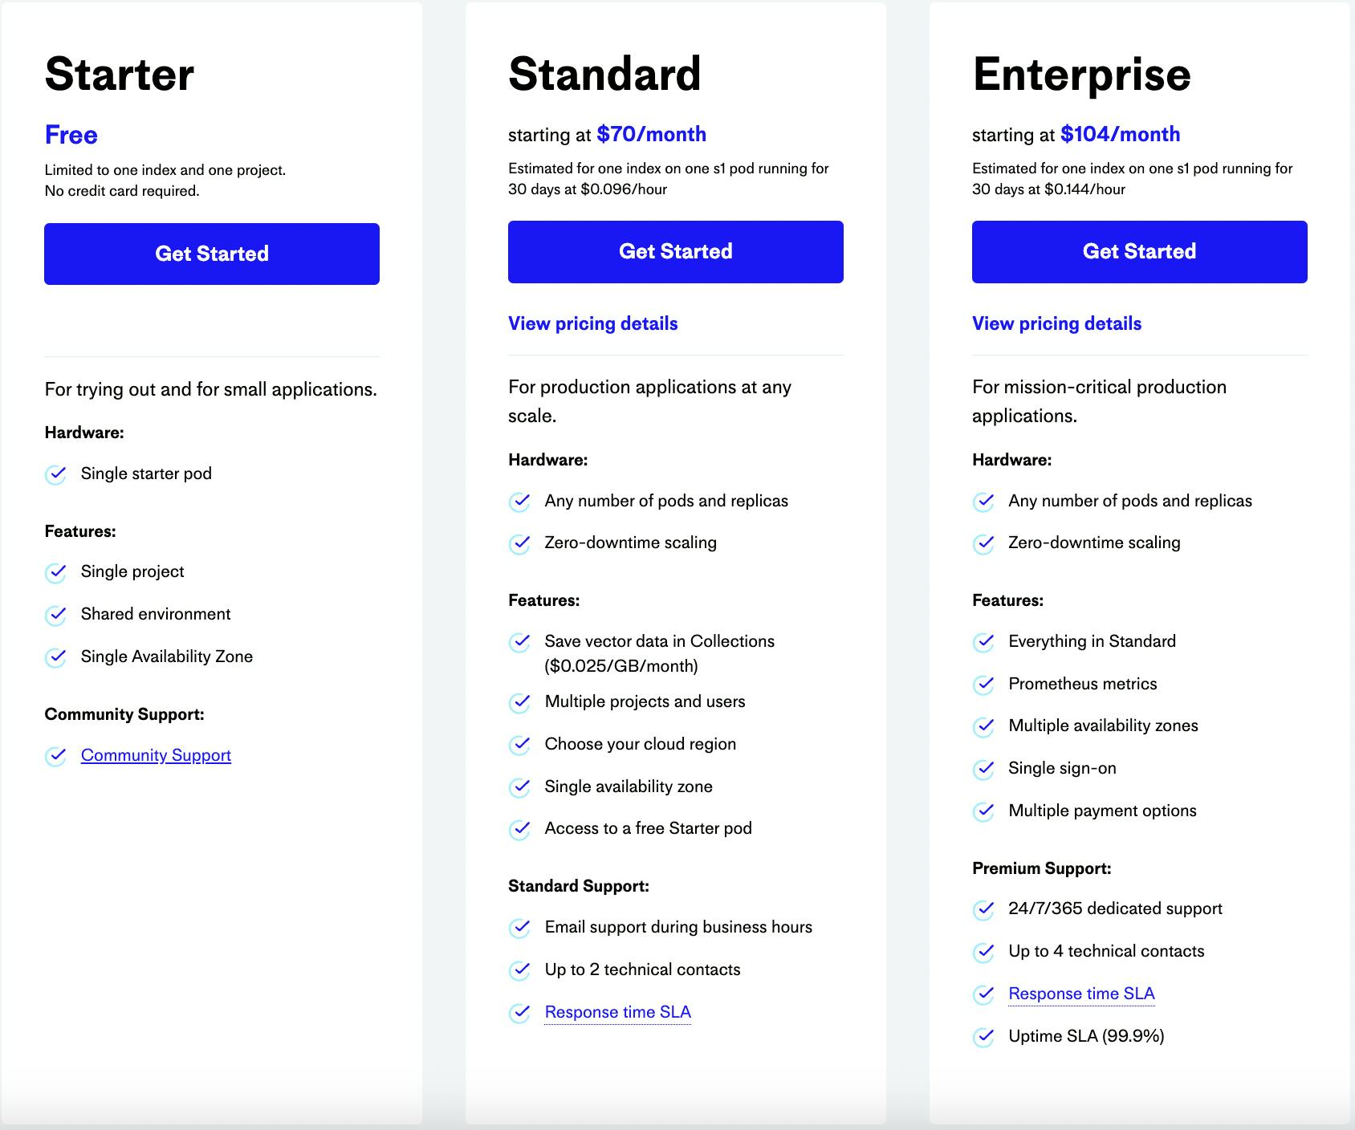Click the $70/month price text
The width and height of the screenshot is (1355, 1130).
click(x=651, y=134)
